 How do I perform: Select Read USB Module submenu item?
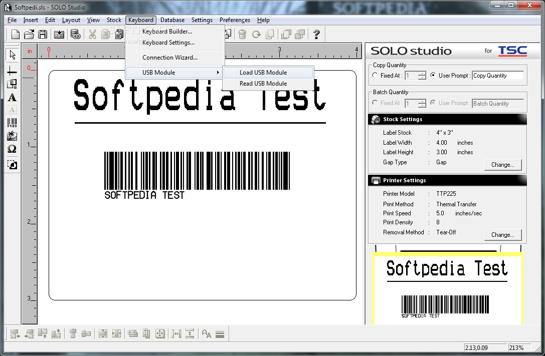(x=268, y=84)
